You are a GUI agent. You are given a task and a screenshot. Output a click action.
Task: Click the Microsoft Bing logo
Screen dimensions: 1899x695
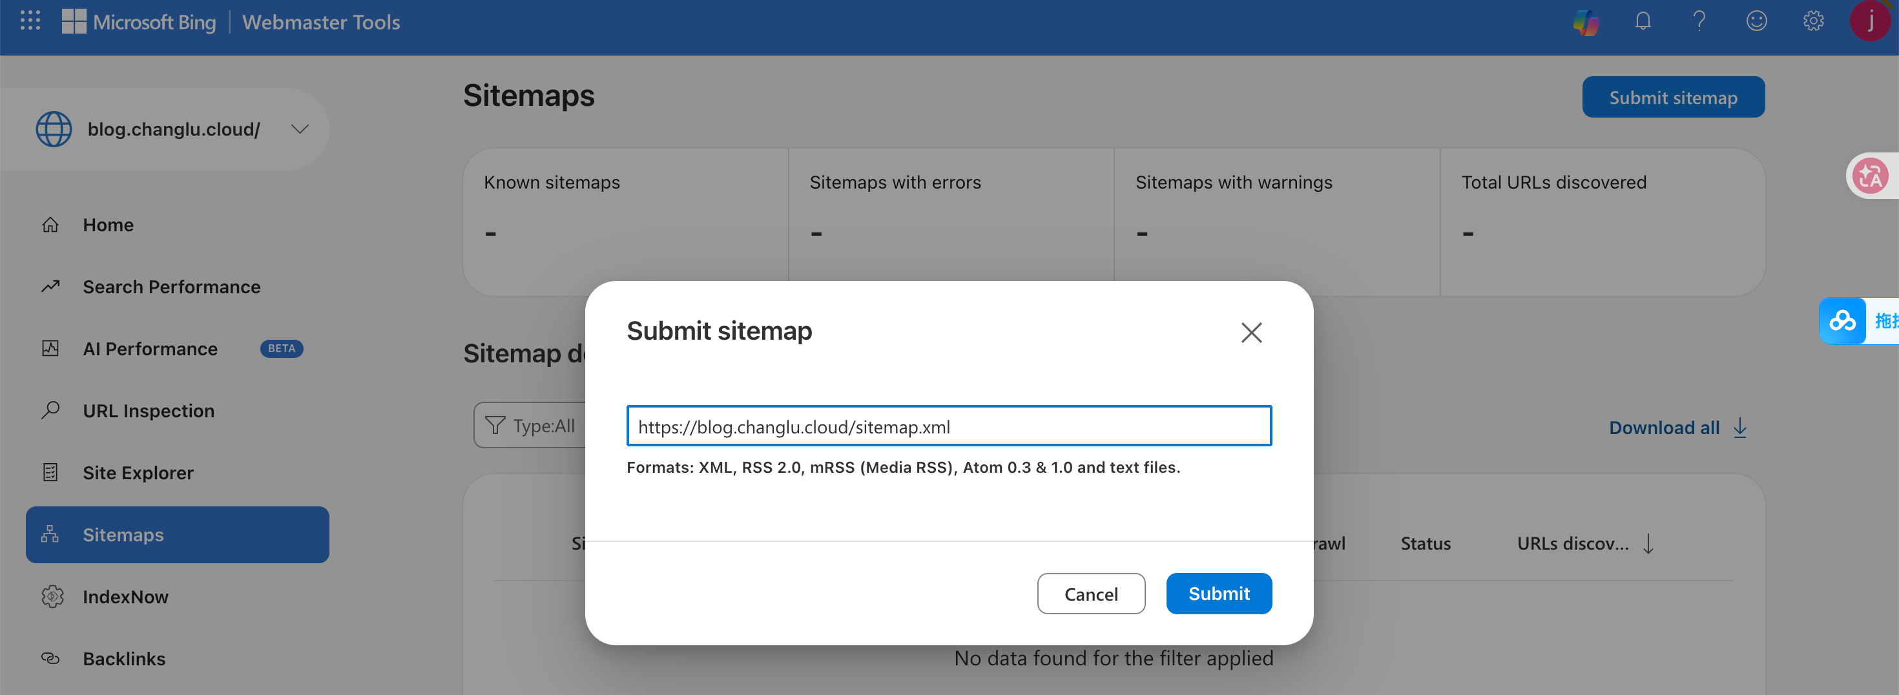pyautogui.click(x=139, y=22)
